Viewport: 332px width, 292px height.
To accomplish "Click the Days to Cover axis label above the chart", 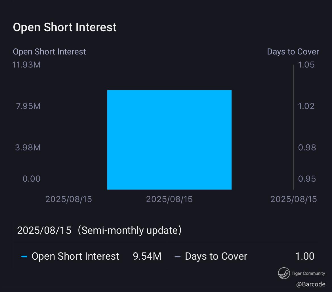I will pos(293,52).
